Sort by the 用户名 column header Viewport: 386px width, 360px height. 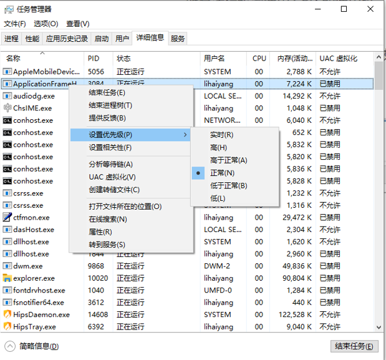click(223, 59)
